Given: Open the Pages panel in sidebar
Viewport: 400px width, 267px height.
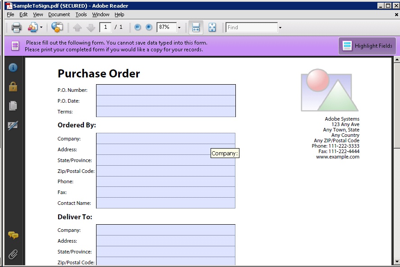Looking at the screenshot, I should pyautogui.click(x=13, y=106).
